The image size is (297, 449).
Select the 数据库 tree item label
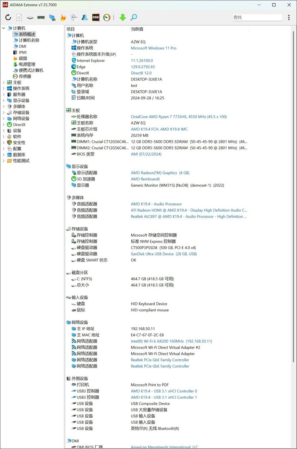(x=19, y=155)
